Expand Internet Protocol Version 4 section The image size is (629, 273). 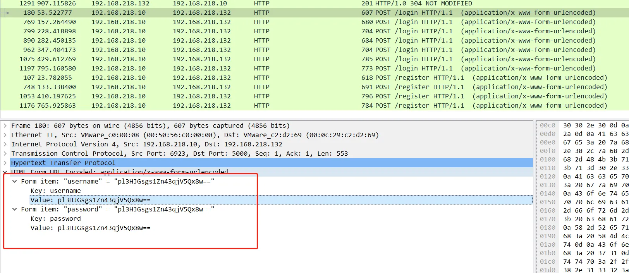click(x=5, y=144)
